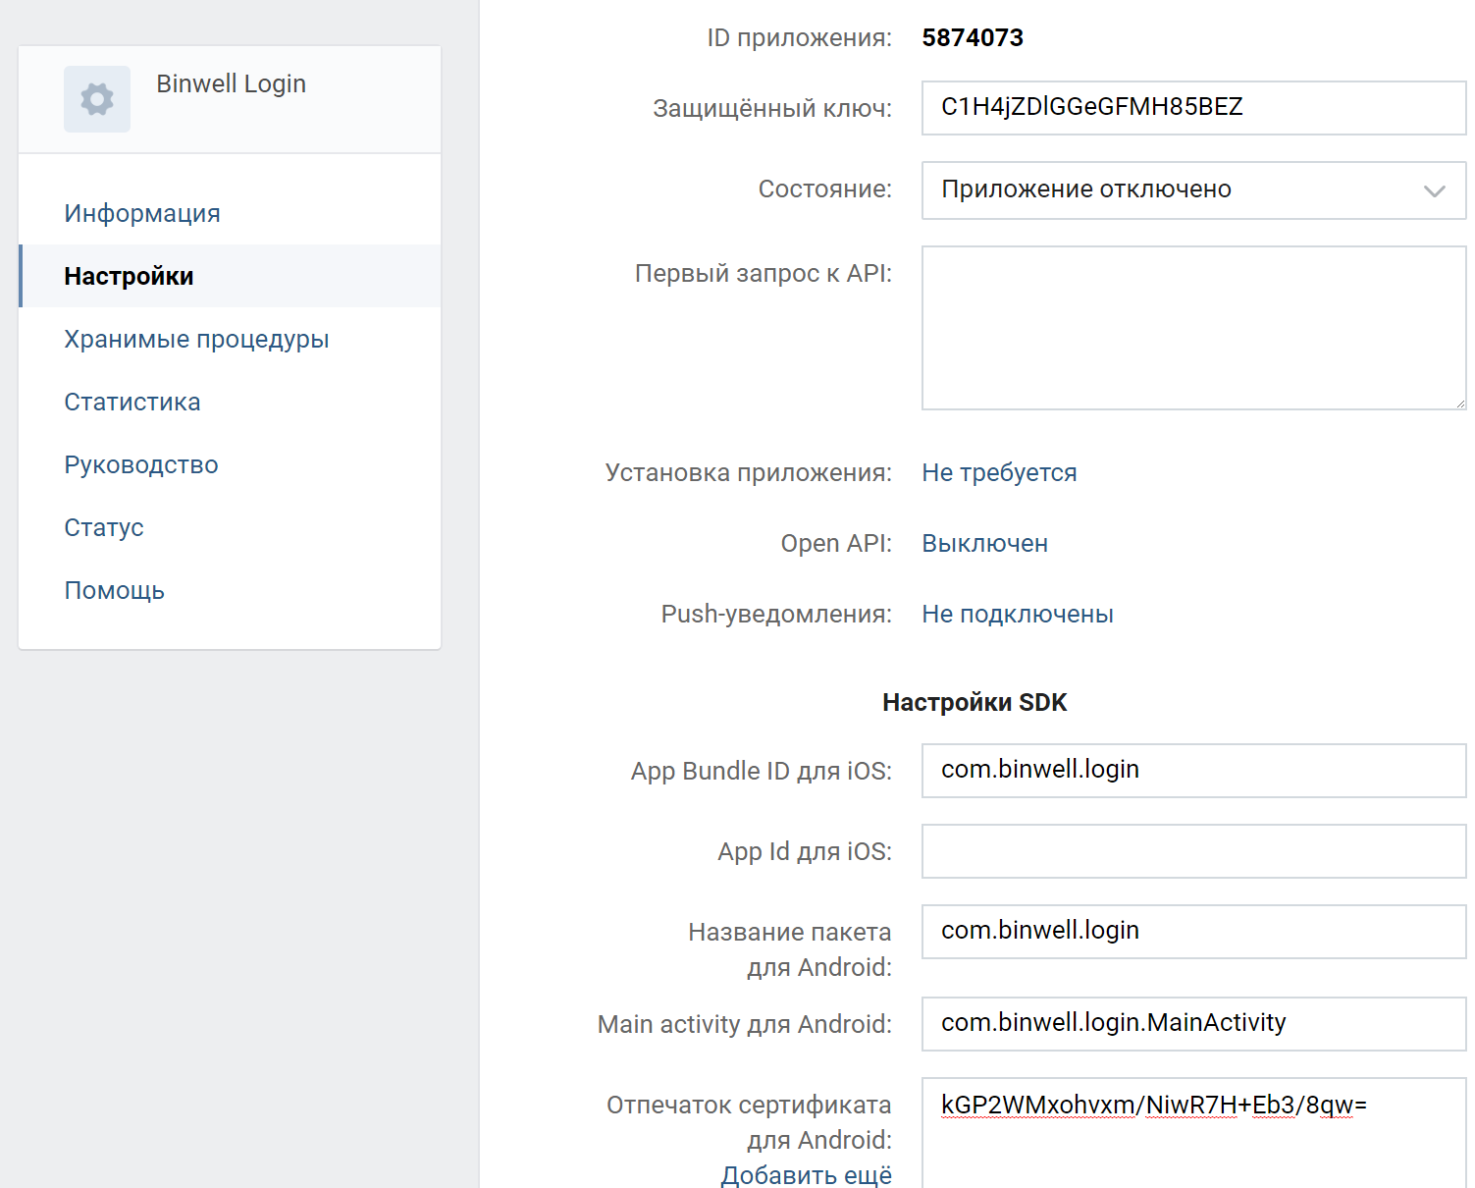Focus the empty App Id для iOS field

pos(1192,851)
